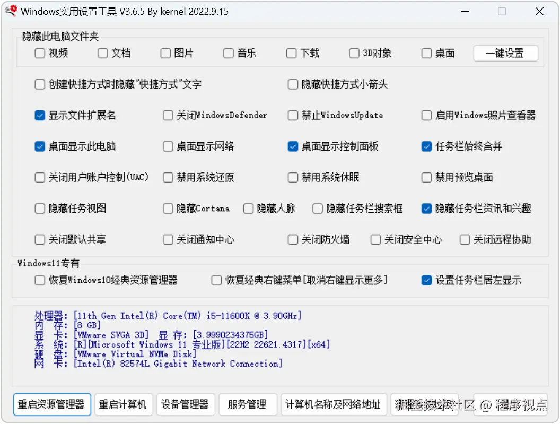Image resolution: width=560 pixels, height=424 pixels.
Task: Click the 系统 Microsoft Windows 11 专业版 line
Action: [x=182, y=344]
